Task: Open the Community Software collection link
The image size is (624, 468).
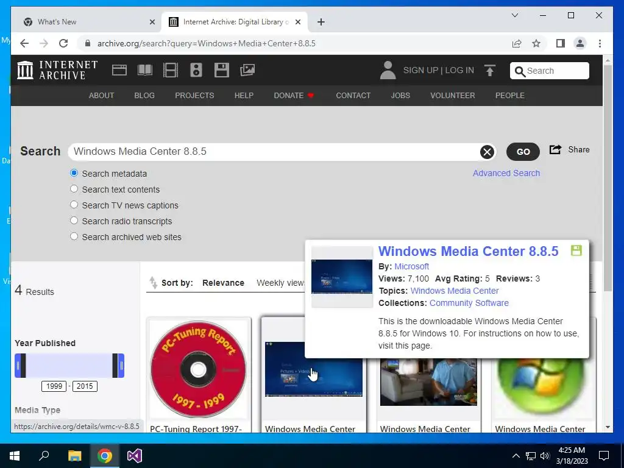Action: [469, 303]
